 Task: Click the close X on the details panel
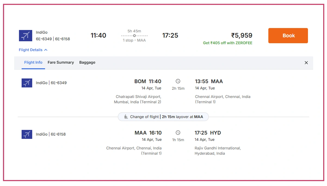click(306, 63)
